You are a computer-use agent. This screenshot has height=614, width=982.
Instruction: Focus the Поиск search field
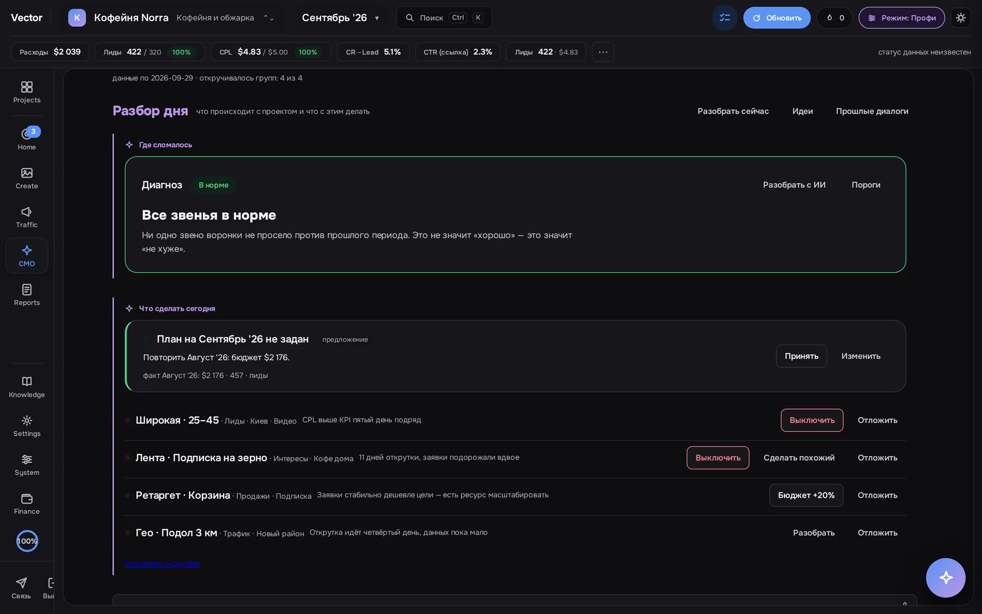[x=444, y=18]
